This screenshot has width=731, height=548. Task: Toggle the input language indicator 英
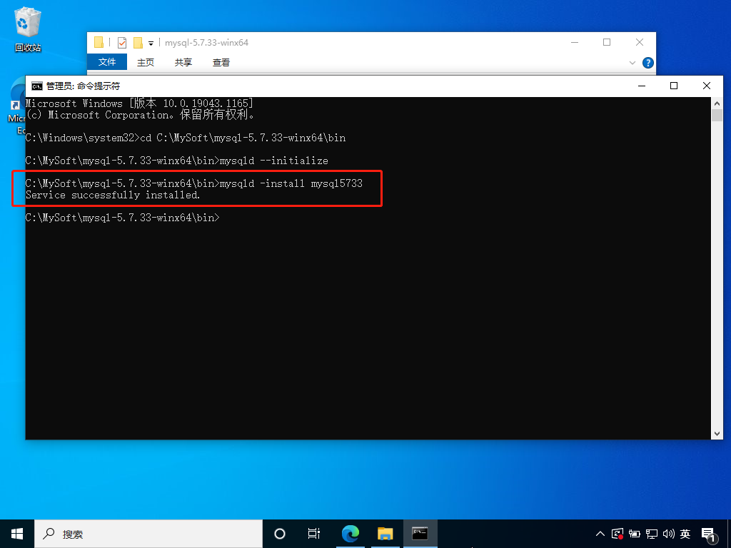(x=685, y=534)
